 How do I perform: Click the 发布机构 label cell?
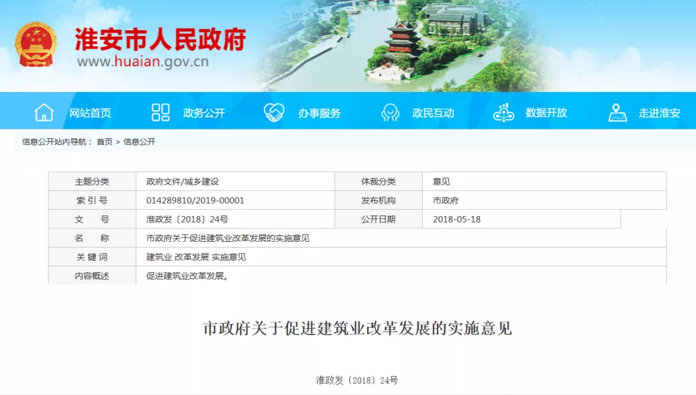coord(378,200)
